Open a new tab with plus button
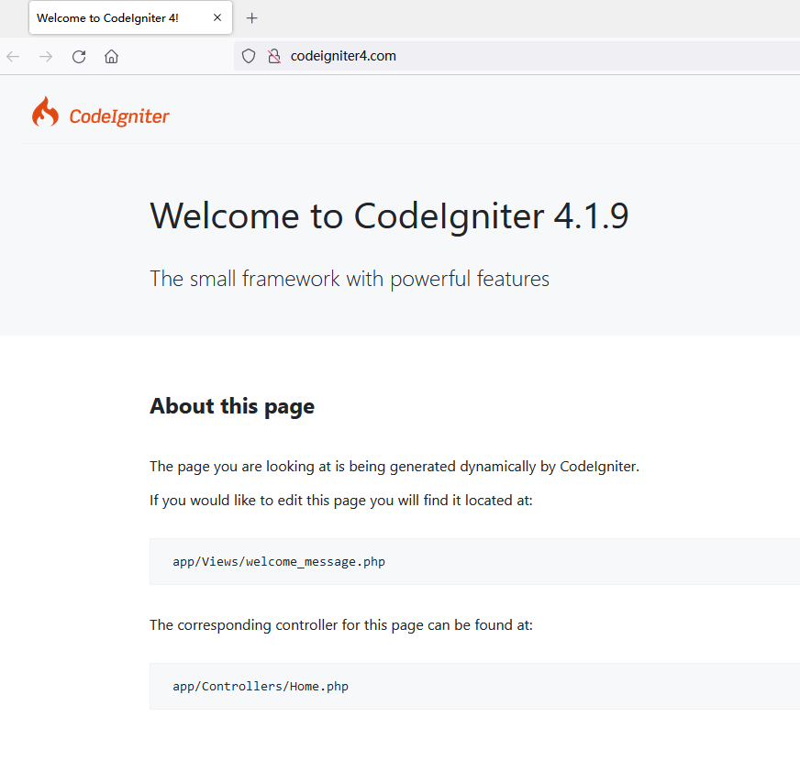800x761 pixels. pos(252,17)
